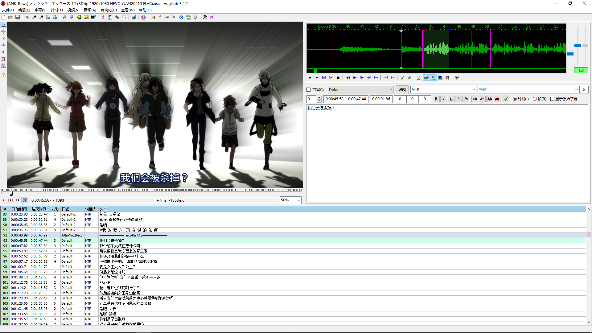Image resolution: width=592 pixels, height=333 pixels.
Task: Commit audio changes with green checkmark
Action: (x=402, y=78)
